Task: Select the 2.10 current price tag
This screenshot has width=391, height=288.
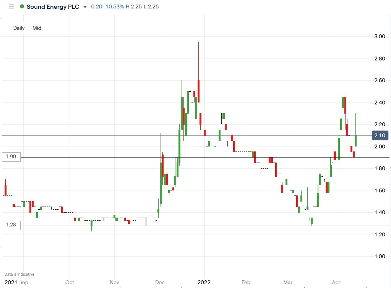Action: coord(380,135)
